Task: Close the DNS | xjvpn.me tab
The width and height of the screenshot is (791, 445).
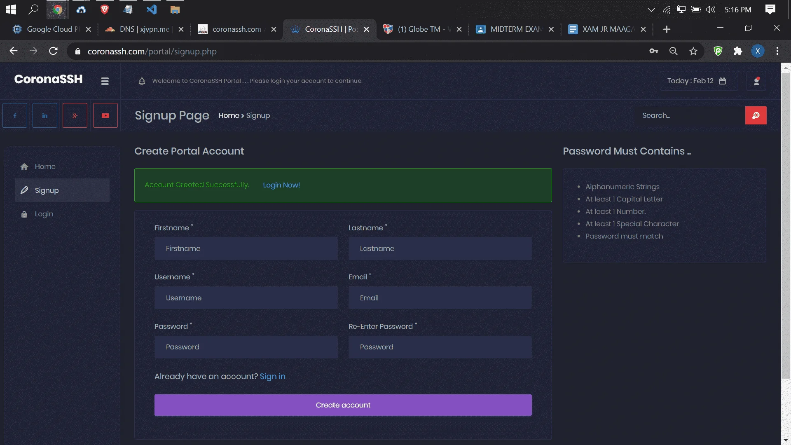Action: point(181,29)
